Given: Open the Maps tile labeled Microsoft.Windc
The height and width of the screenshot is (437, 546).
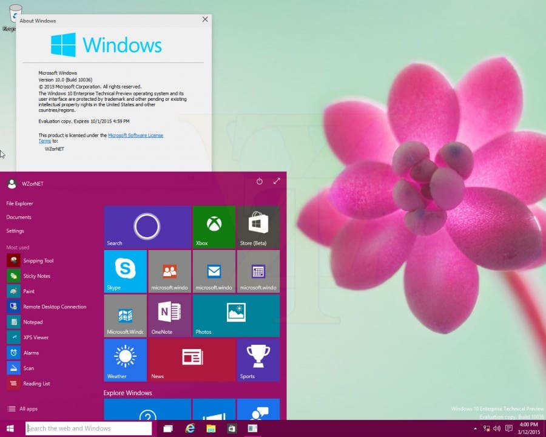Looking at the screenshot, I should [126, 316].
